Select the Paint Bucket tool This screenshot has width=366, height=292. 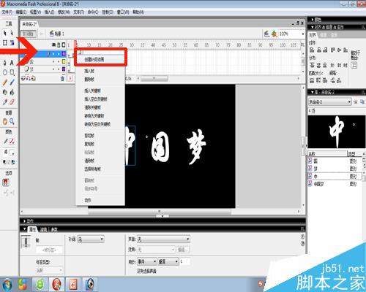coord(12,92)
